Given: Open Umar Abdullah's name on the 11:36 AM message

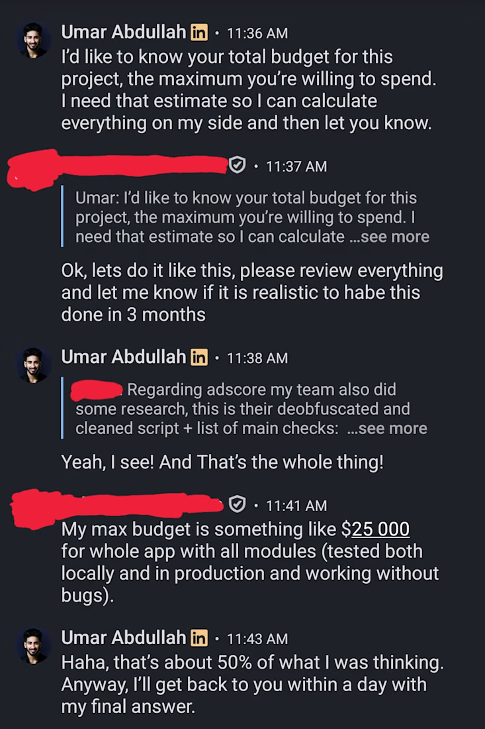Looking at the screenshot, I should click(123, 31).
